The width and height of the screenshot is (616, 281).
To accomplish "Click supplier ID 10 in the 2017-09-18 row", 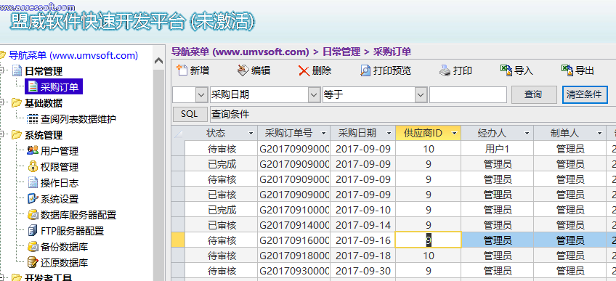I will [x=428, y=256].
